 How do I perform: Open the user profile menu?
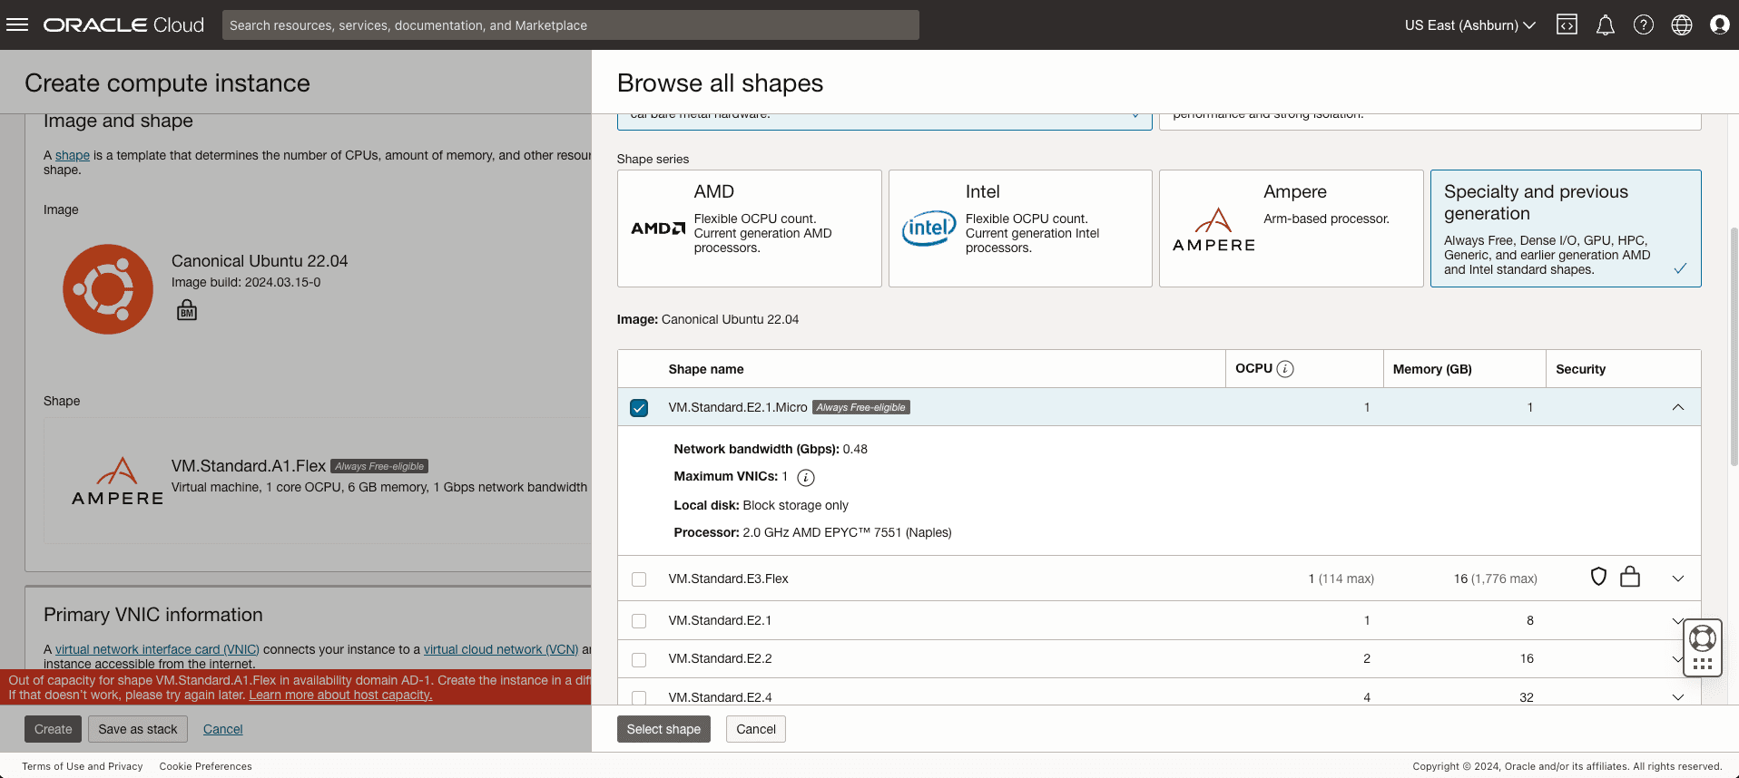pyautogui.click(x=1719, y=24)
